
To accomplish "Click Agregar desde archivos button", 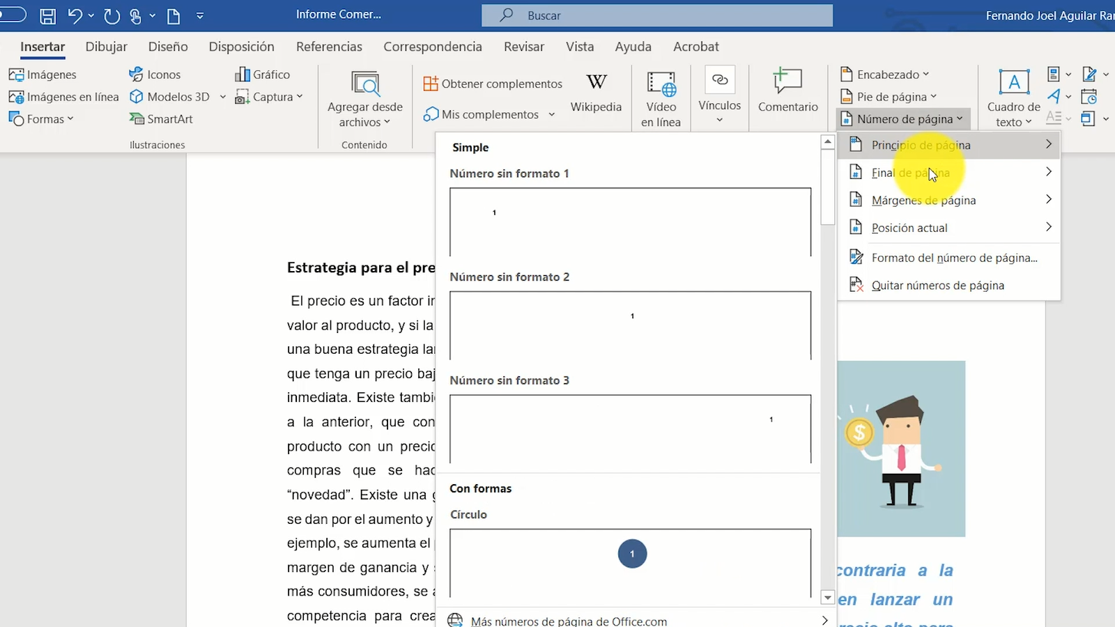I will [365, 100].
